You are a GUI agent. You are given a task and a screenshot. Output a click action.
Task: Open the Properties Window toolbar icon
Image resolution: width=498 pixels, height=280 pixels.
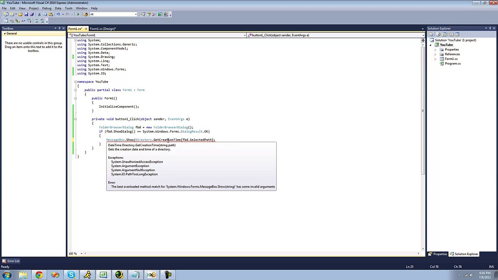pyautogui.click(x=148, y=14)
